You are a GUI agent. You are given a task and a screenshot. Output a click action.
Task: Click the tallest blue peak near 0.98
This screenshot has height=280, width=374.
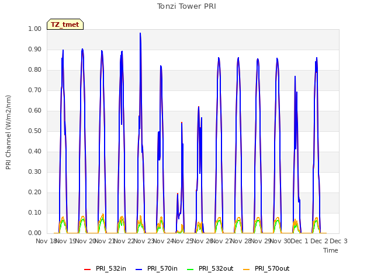pyautogui.click(x=140, y=33)
